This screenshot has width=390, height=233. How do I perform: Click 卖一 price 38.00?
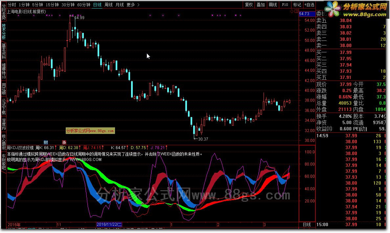[x=346, y=46]
